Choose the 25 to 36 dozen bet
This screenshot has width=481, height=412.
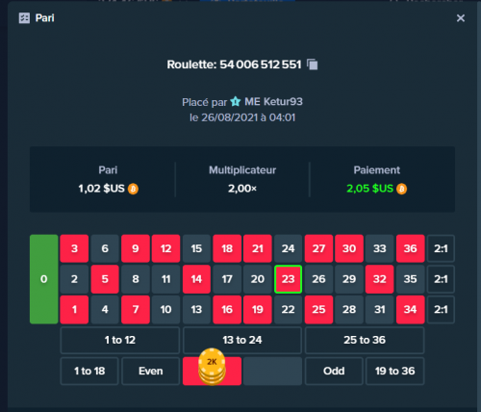pos(365,340)
